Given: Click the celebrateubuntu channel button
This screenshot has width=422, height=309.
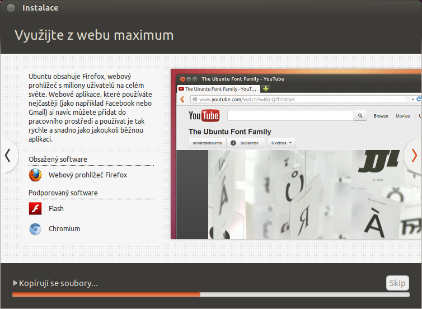Looking at the screenshot, I should tap(208, 143).
